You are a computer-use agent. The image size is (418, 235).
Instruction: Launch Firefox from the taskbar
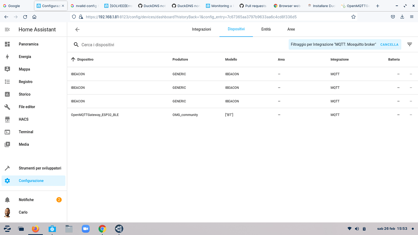pyautogui.click(x=35, y=229)
